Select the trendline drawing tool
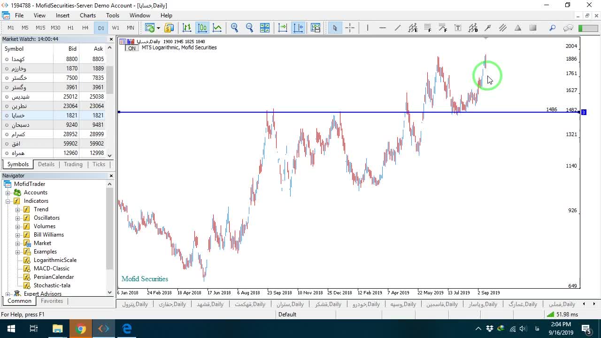This screenshot has height=338, width=601. click(x=398, y=28)
